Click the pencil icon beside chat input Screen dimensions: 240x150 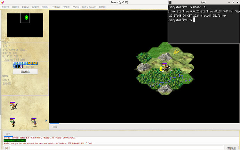coord(7,148)
